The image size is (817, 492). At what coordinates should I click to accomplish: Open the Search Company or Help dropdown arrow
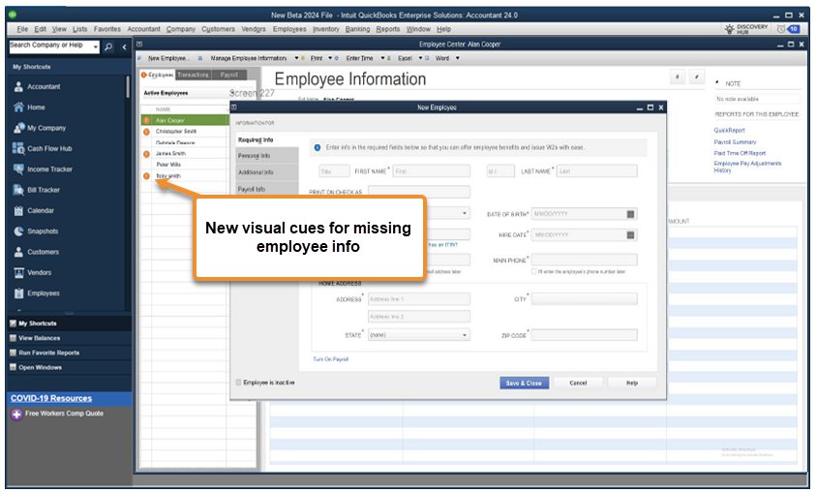pyautogui.click(x=96, y=46)
